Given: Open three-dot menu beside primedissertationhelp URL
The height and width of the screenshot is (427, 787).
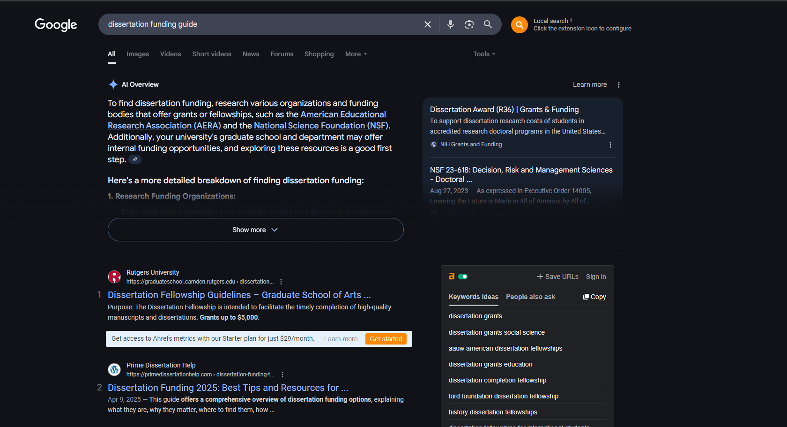Looking at the screenshot, I should point(282,375).
